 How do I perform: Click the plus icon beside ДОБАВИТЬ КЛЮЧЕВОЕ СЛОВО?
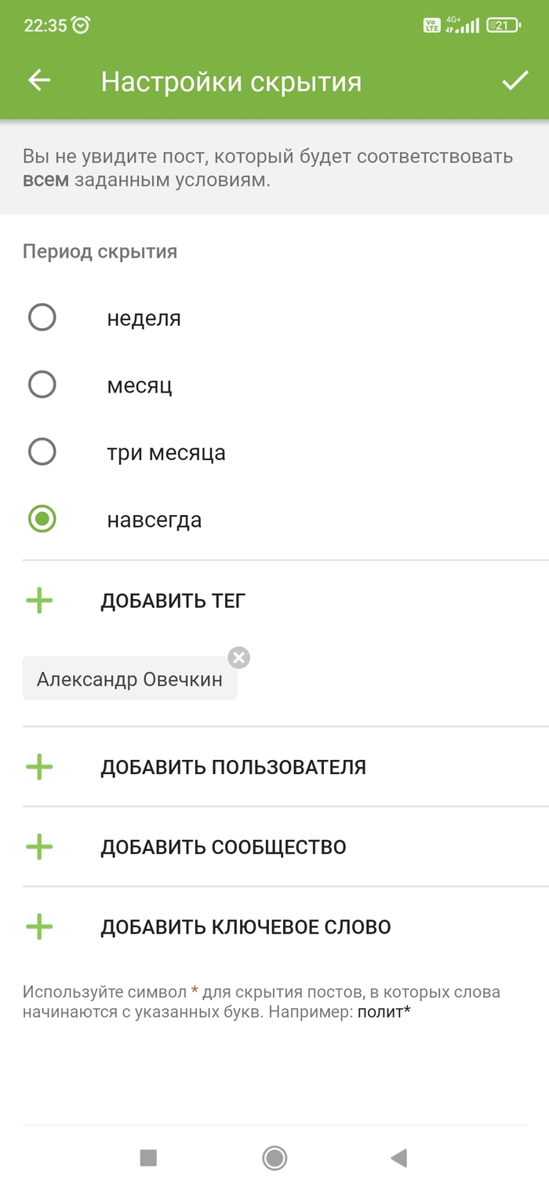pos(39,927)
